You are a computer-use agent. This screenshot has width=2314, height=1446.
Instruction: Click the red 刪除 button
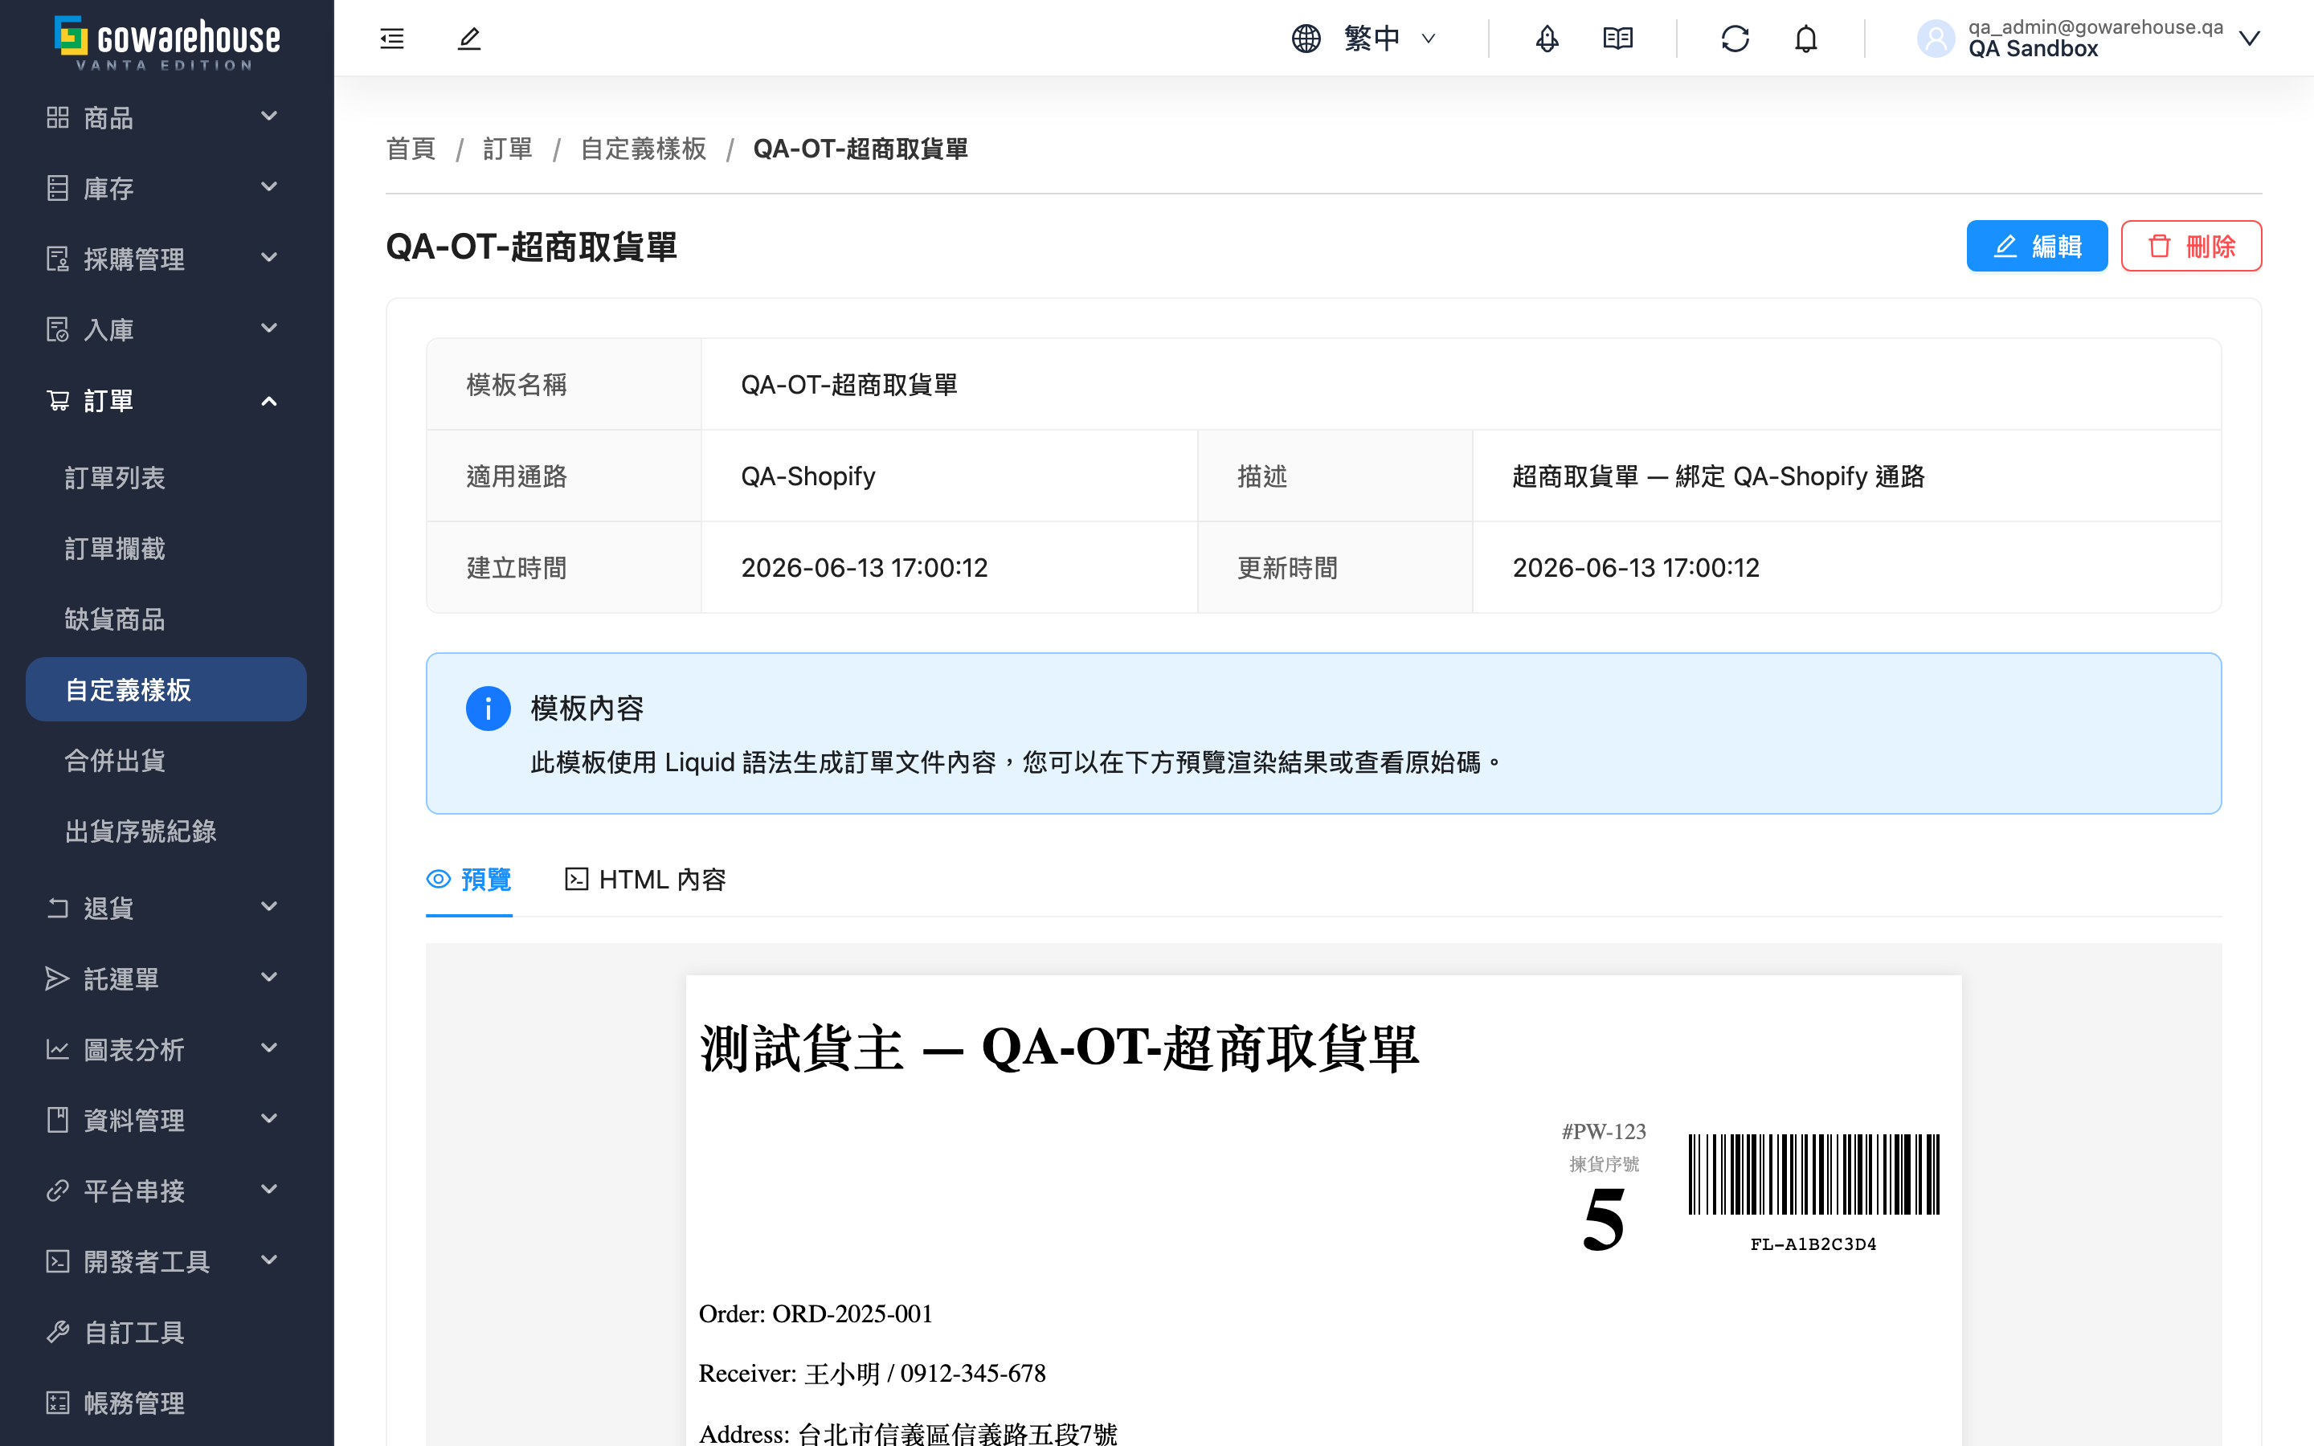click(2190, 246)
